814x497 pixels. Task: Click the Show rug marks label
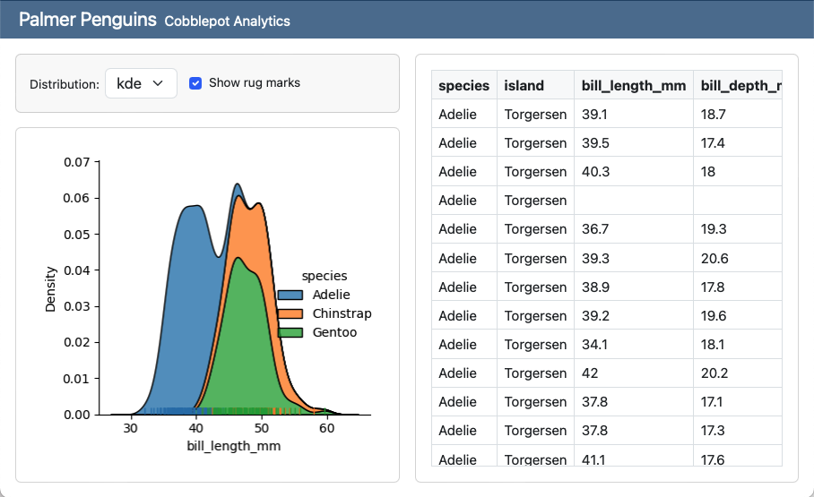click(x=255, y=83)
